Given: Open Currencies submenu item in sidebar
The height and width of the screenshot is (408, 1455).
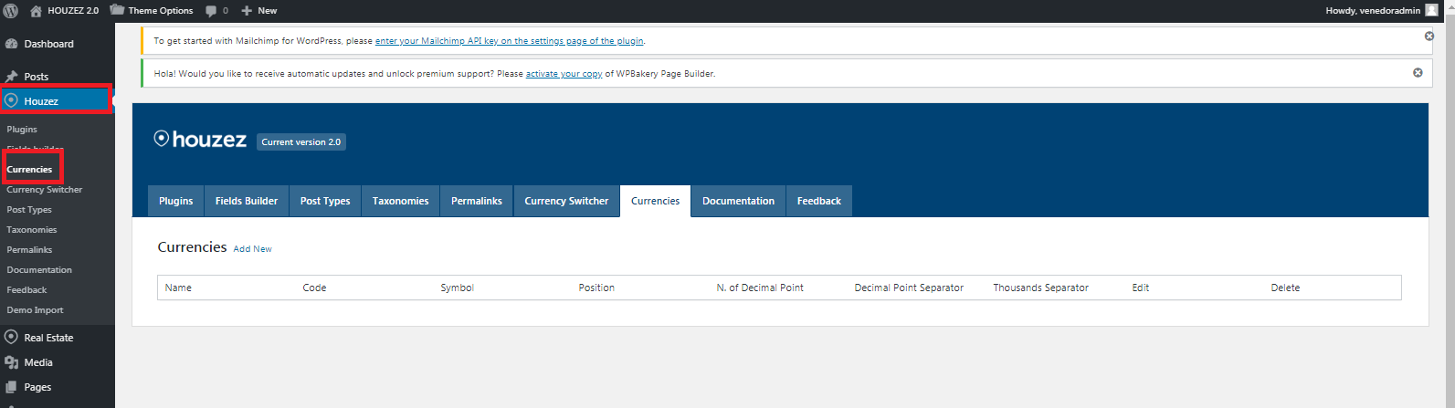Looking at the screenshot, I should 29,170.
